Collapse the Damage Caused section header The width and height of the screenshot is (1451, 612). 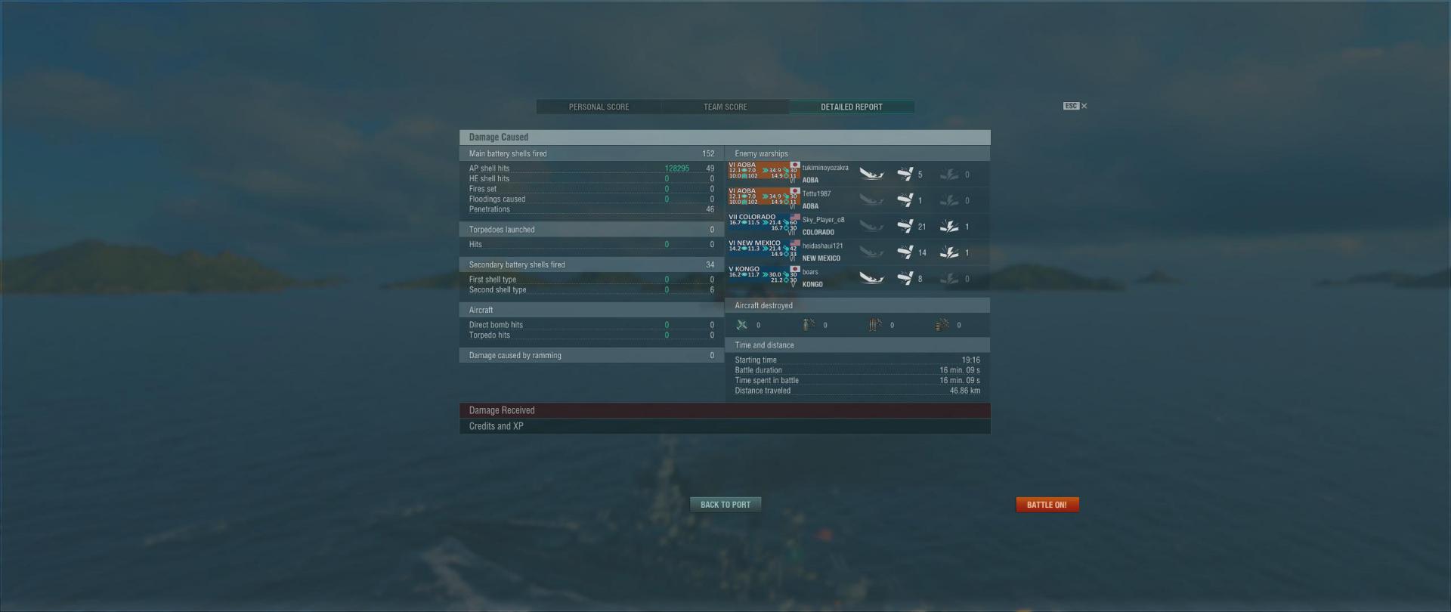[725, 137]
